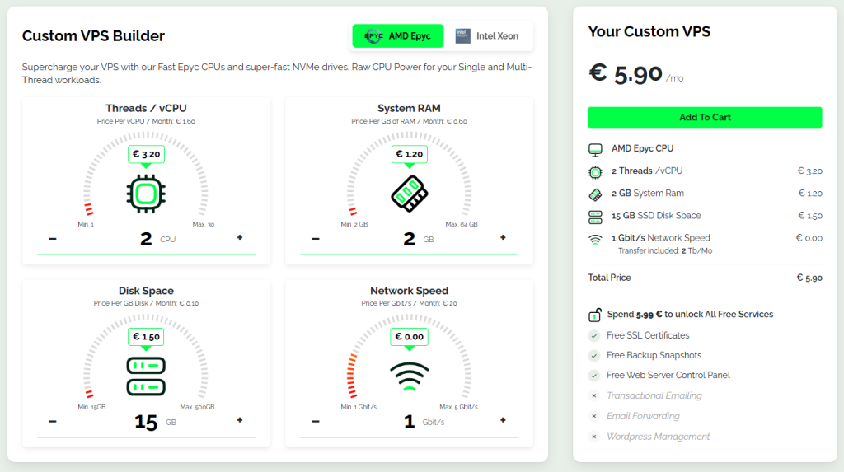
Task: Increase the vCPU thread count with plus
Action: pyautogui.click(x=240, y=238)
